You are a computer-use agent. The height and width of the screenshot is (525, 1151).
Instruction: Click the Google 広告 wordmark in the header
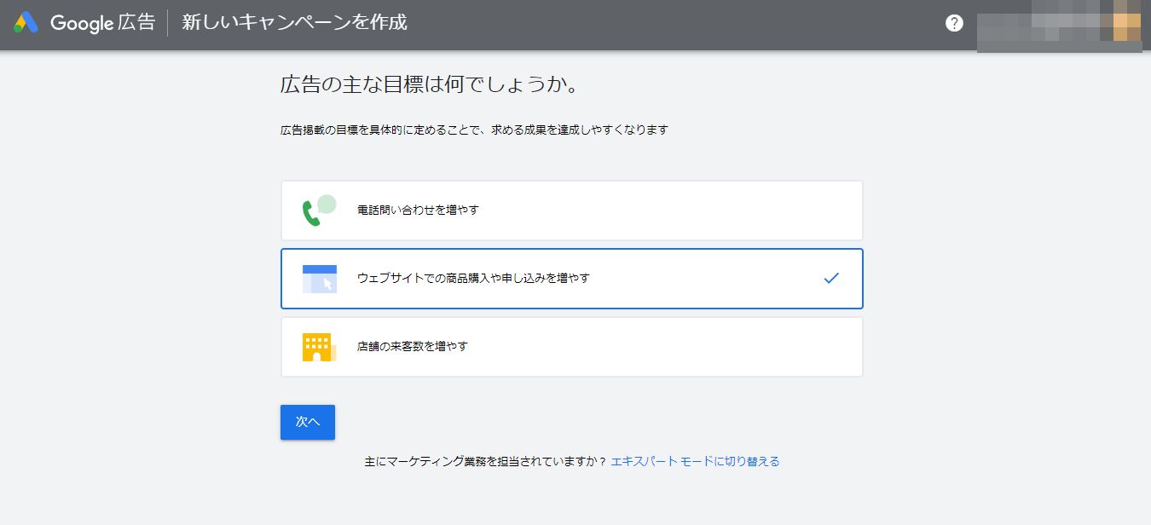click(103, 23)
